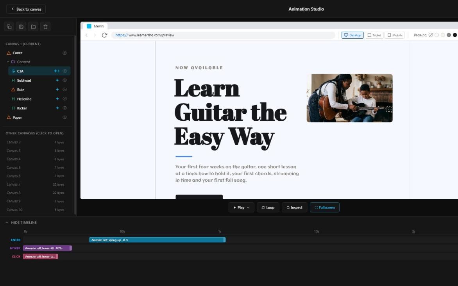The height and width of the screenshot is (286, 458).
Task: Click the duplicate (copy) icon in the sidebar toolbar
Action: click(x=9, y=27)
